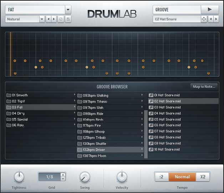Image resolution: width=224 pixels, height=193 pixels.
Task: Open the Natural preset dropdown
Action: 42,19
